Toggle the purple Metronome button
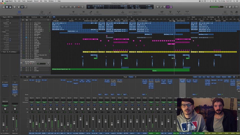 [x=171, y=7]
